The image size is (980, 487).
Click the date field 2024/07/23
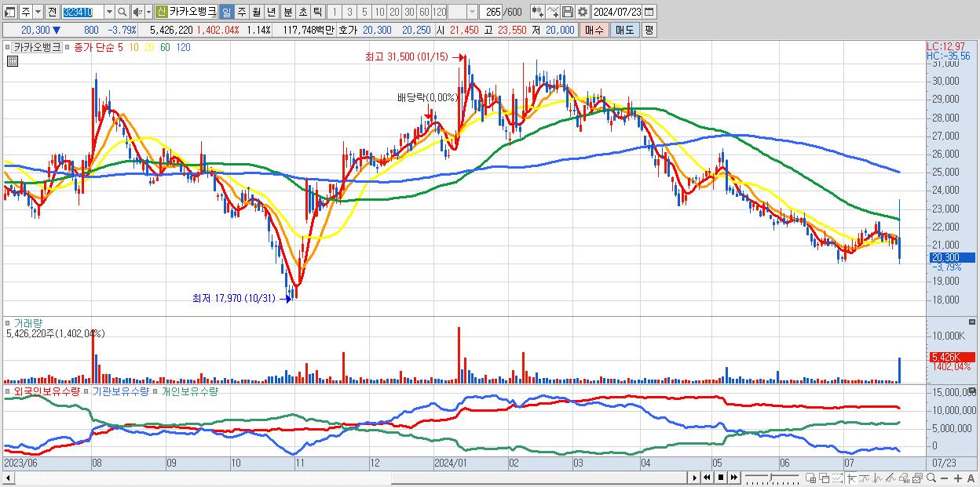pos(617,12)
